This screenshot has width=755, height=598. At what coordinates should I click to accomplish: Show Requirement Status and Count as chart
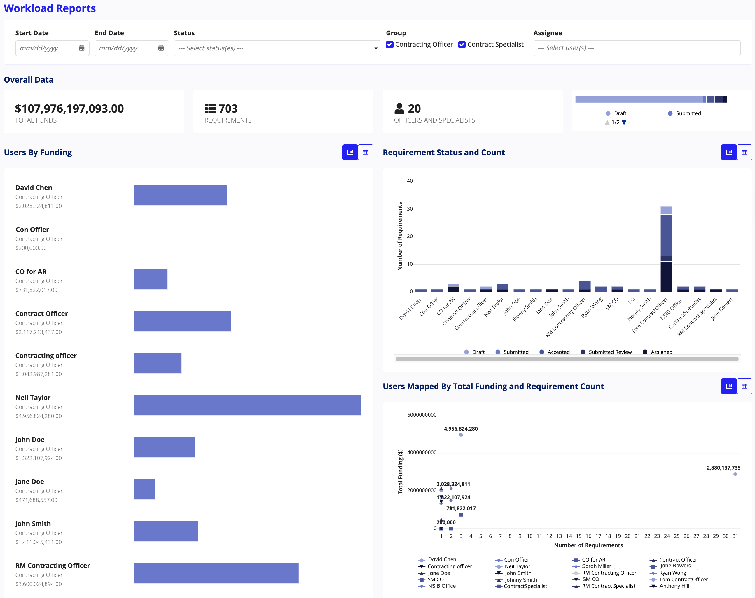(x=729, y=152)
